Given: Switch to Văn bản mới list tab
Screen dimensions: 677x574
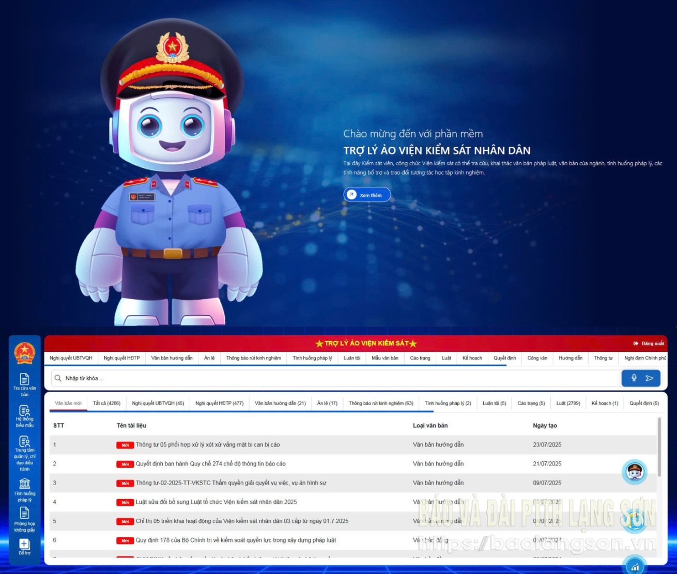Looking at the screenshot, I should pos(68,404).
